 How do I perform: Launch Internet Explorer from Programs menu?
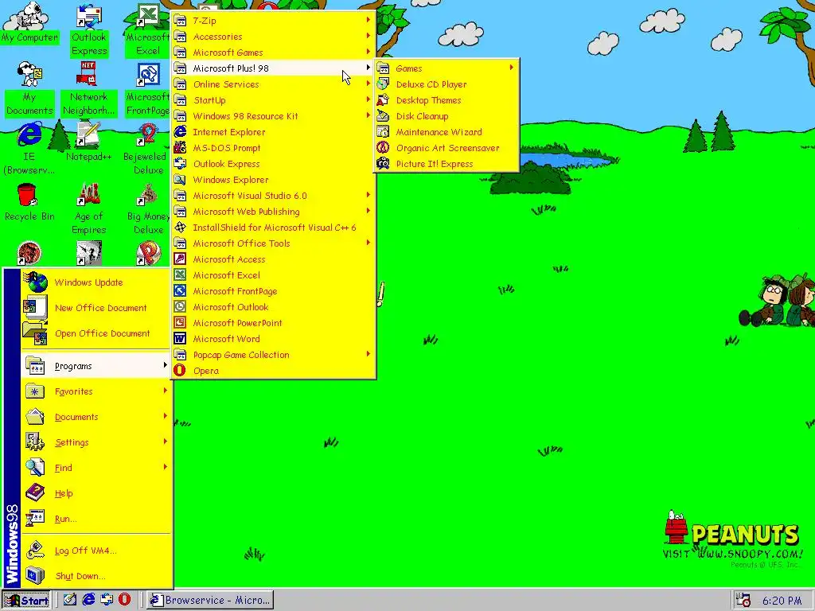[274, 132]
